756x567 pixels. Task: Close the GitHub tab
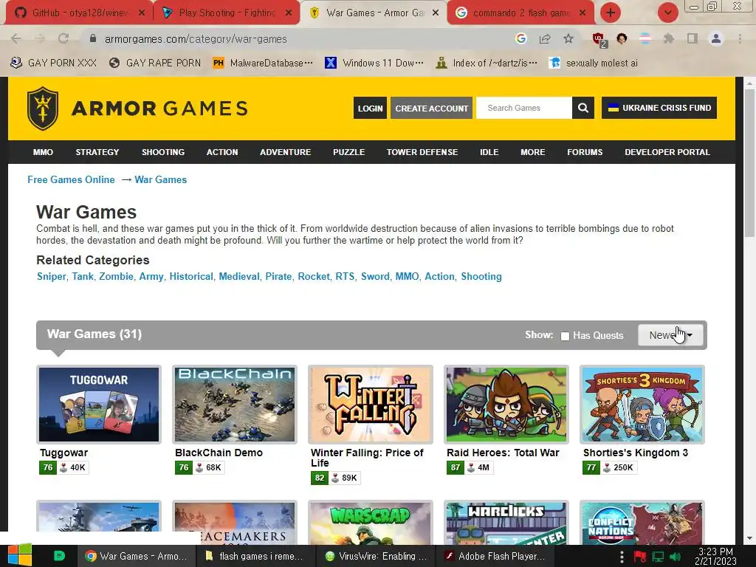coord(142,13)
